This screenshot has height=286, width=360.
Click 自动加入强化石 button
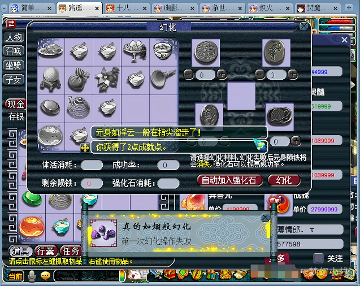point(229,180)
